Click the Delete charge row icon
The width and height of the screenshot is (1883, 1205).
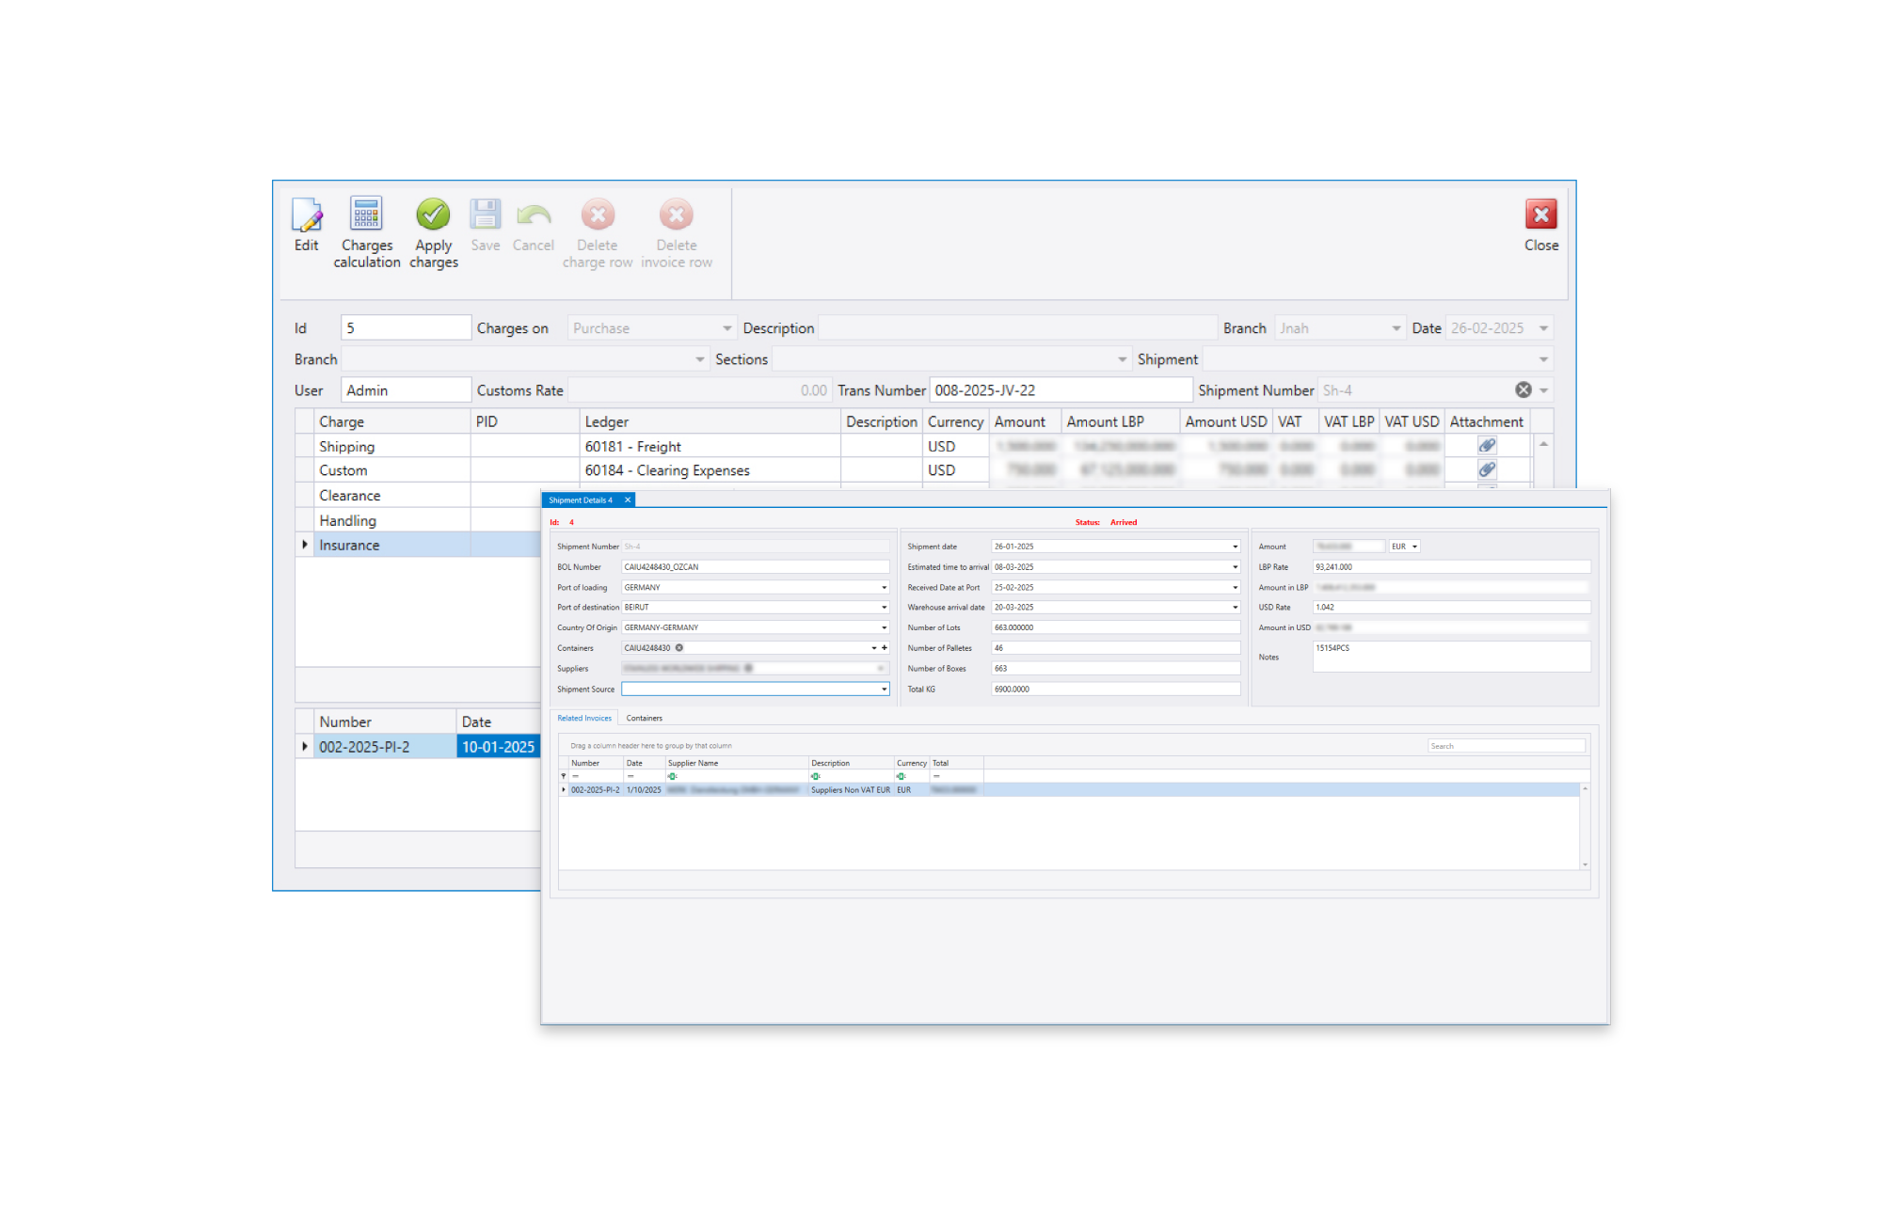click(x=598, y=214)
